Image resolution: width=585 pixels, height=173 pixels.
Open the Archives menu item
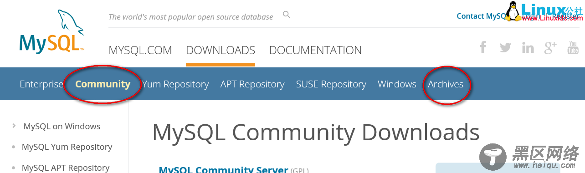pos(446,84)
